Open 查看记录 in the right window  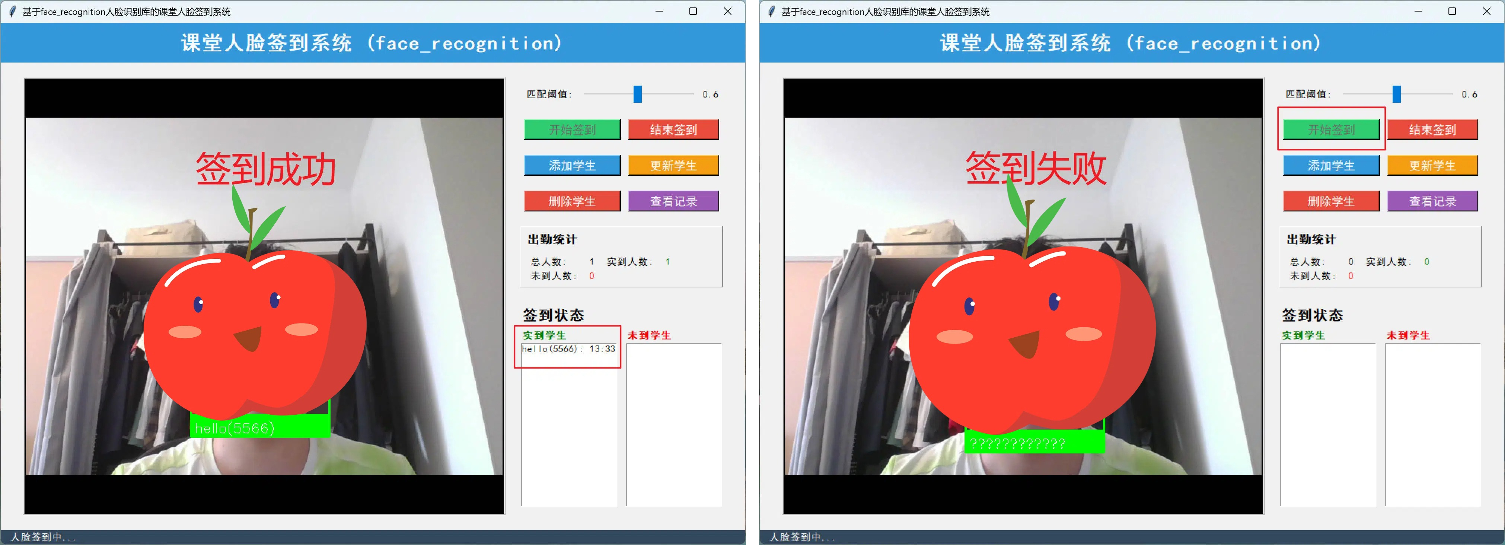[x=1432, y=201]
